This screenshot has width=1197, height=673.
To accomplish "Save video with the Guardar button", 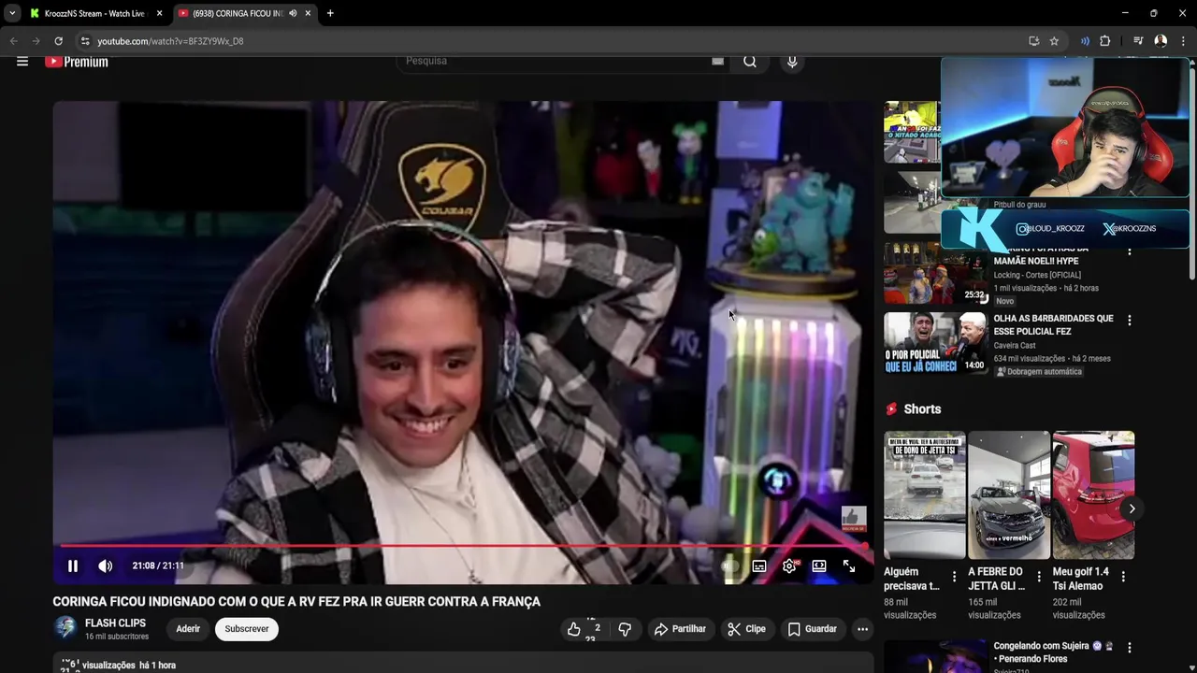I will point(813,629).
